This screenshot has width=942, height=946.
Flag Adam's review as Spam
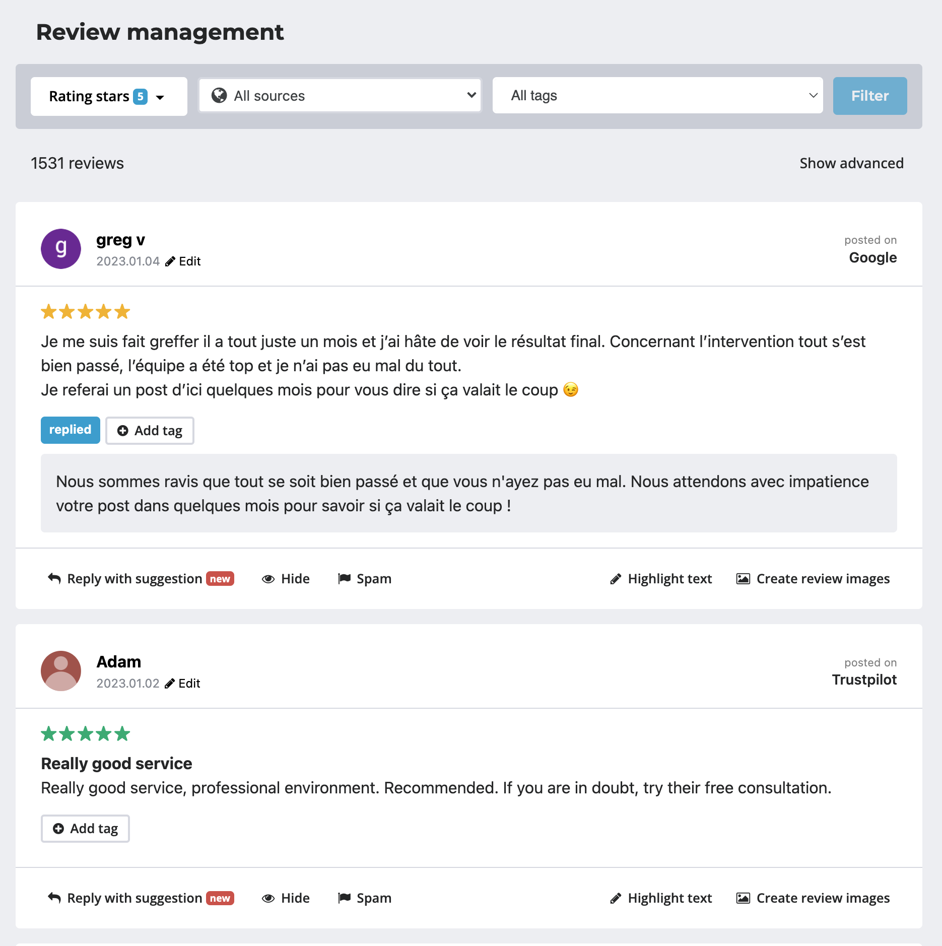pos(365,898)
